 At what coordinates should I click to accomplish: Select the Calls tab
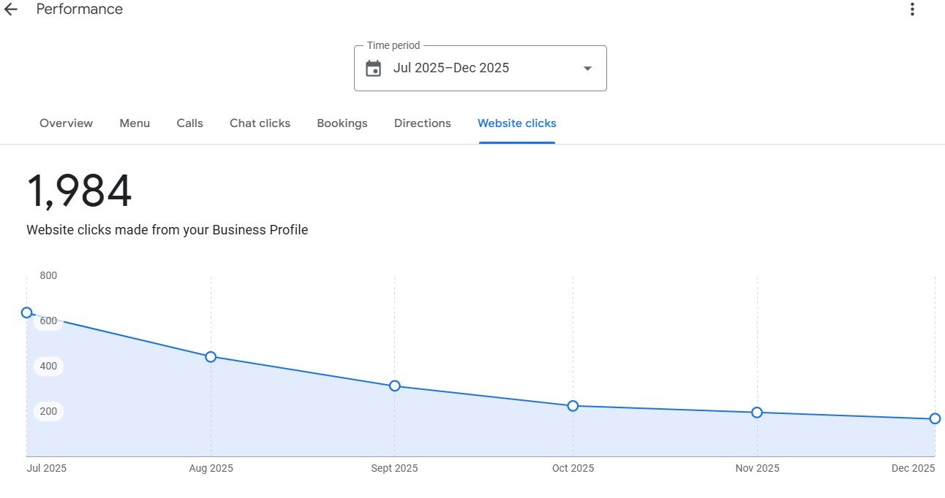(x=189, y=123)
